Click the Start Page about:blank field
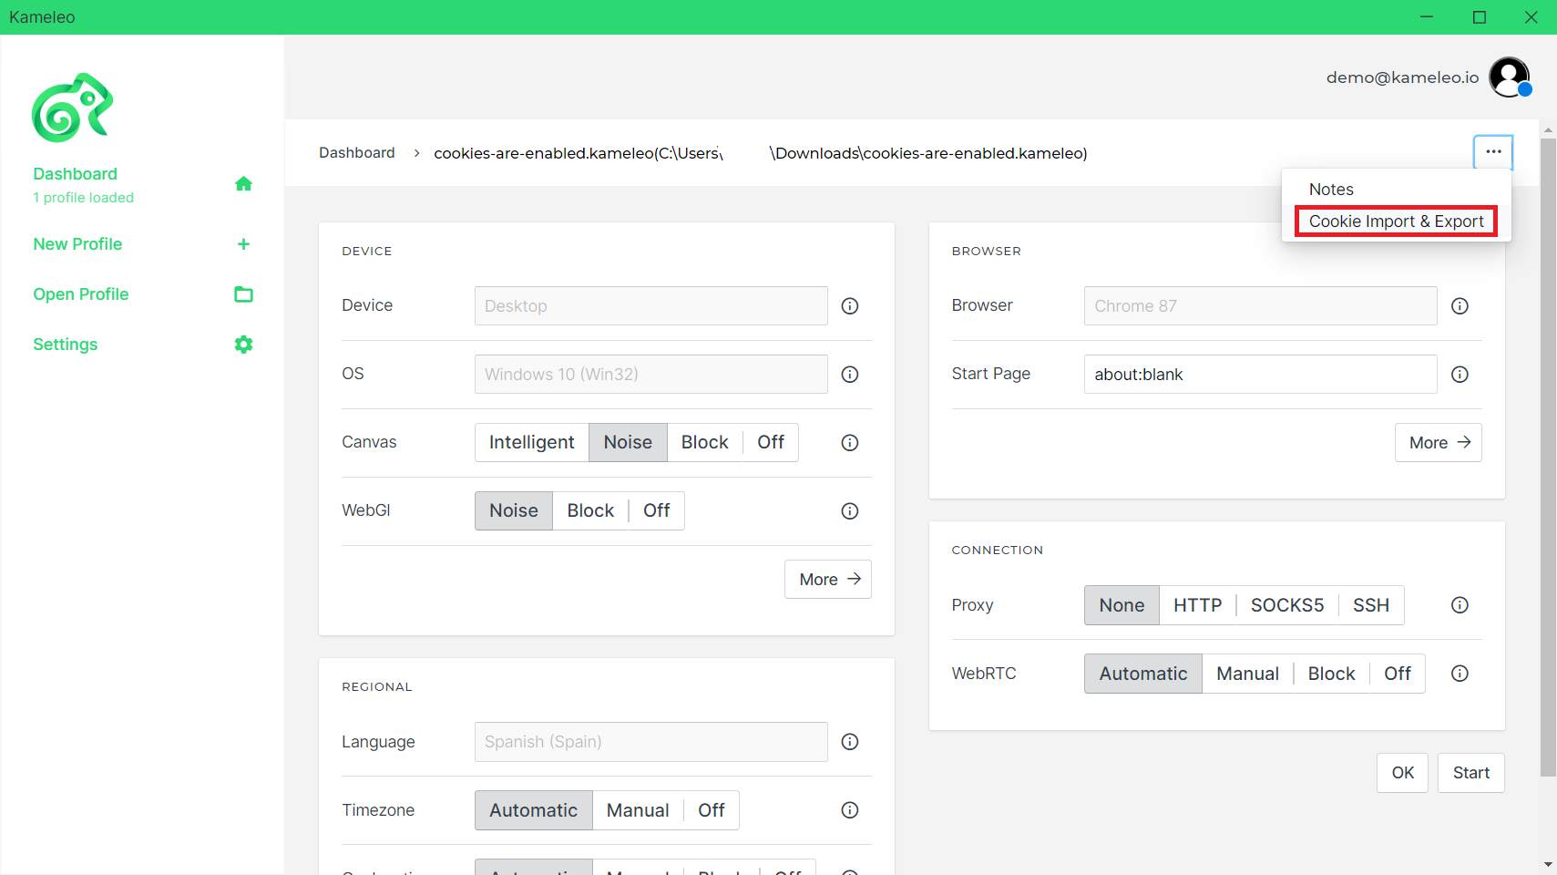The height and width of the screenshot is (875, 1557). 1261,375
